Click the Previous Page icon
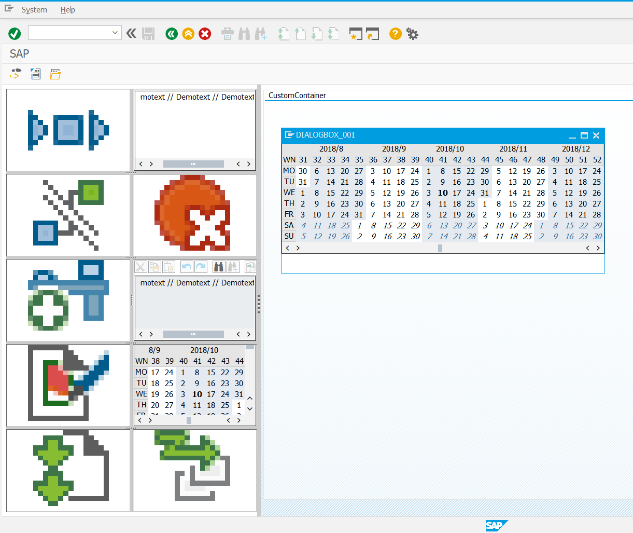633x533 pixels. tap(300, 34)
